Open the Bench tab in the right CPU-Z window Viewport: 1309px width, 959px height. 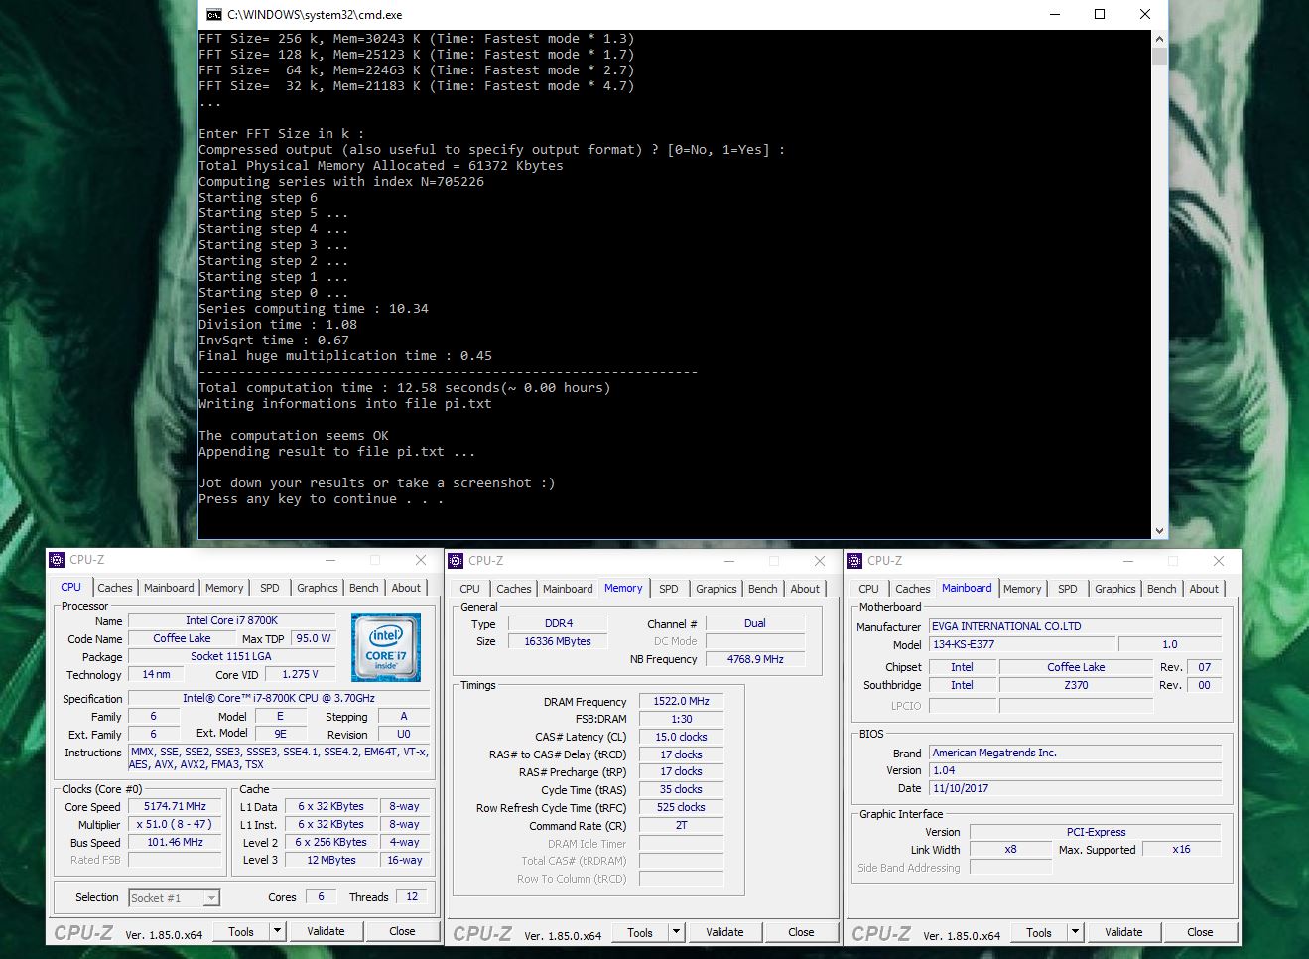tap(1162, 589)
